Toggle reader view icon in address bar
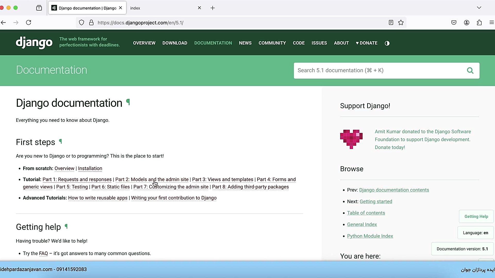 (x=391, y=23)
